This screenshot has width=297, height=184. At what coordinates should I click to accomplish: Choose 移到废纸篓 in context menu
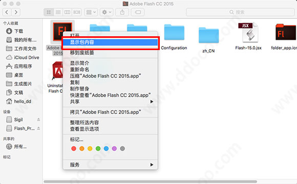tap(110, 53)
